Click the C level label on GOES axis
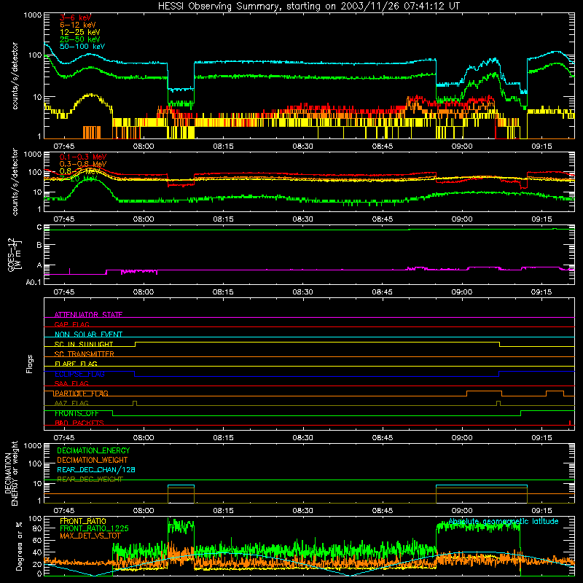This screenshot has height=583, width=583. pyautogui.click(x=39, y=227)
